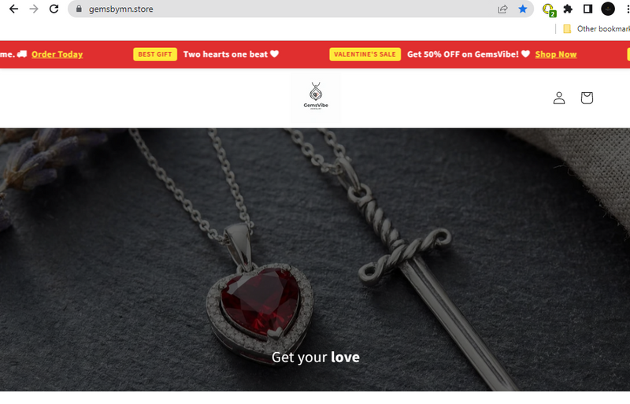Screen dimensions: 630x404
Task: Share this page via share icon
Action: pos(502,9)
